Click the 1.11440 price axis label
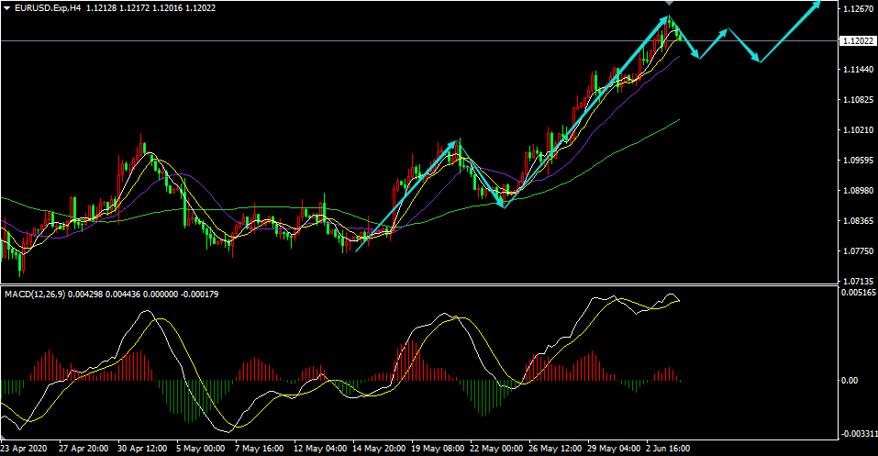This screenshot has height=456, width=878. click(x=859, y=70)
